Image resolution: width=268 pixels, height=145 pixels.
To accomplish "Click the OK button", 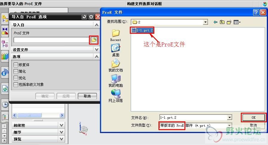I will [x=253, y=117].
